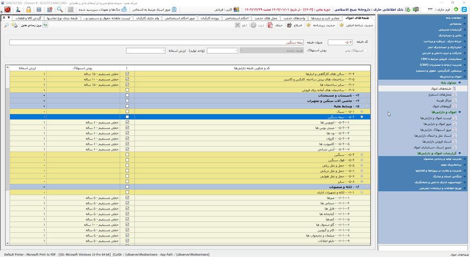Screen dimensions: 470x257
Task: Open the روش استهلاک dropdown
Action: click(272, 50)
